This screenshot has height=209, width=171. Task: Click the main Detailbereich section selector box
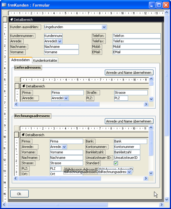point(5,20)
